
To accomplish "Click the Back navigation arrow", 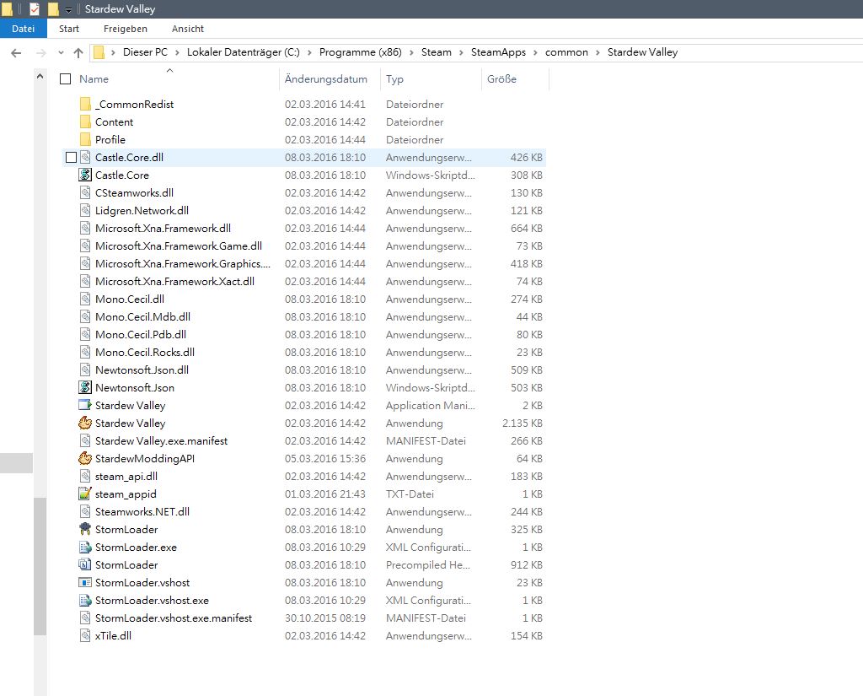I will (x=15, y=52).
